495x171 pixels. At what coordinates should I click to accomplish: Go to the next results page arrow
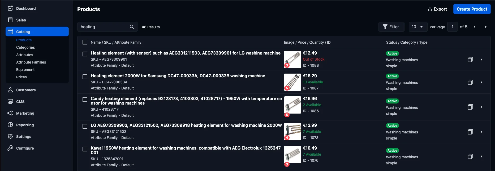(x=485, y=27)
